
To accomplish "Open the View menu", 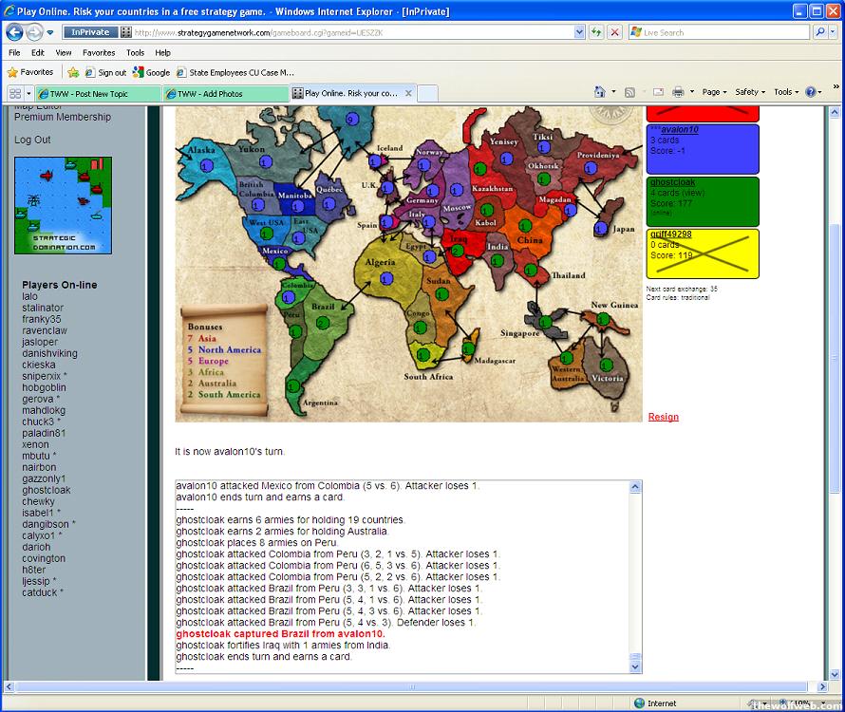I will click(64, 52).
